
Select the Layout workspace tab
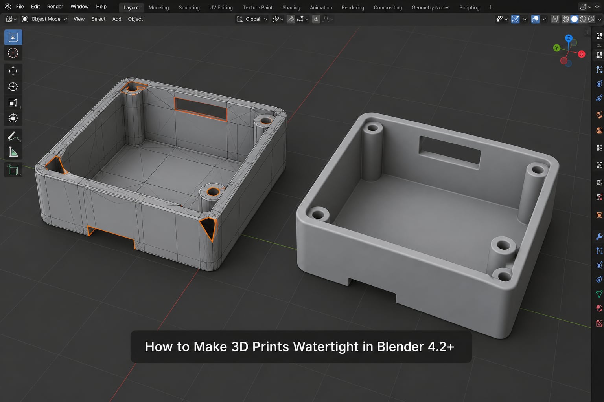tap(131, 7)
